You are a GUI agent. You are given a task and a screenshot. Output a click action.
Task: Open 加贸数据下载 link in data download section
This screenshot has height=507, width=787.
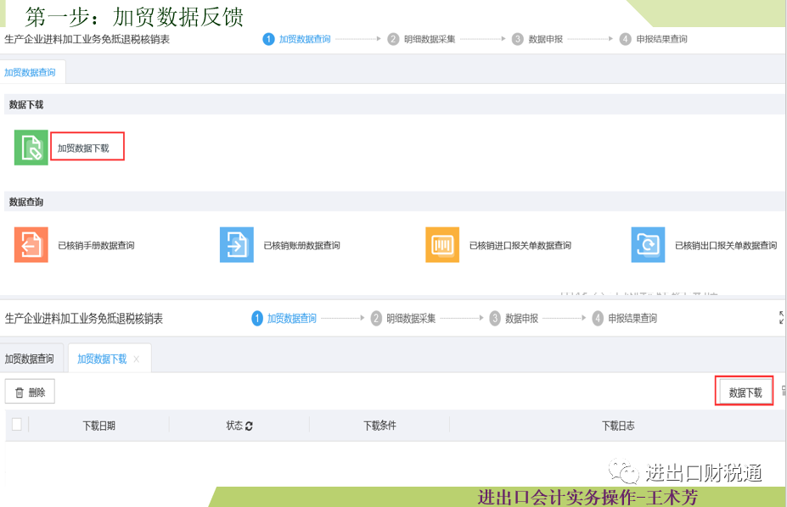83,148
